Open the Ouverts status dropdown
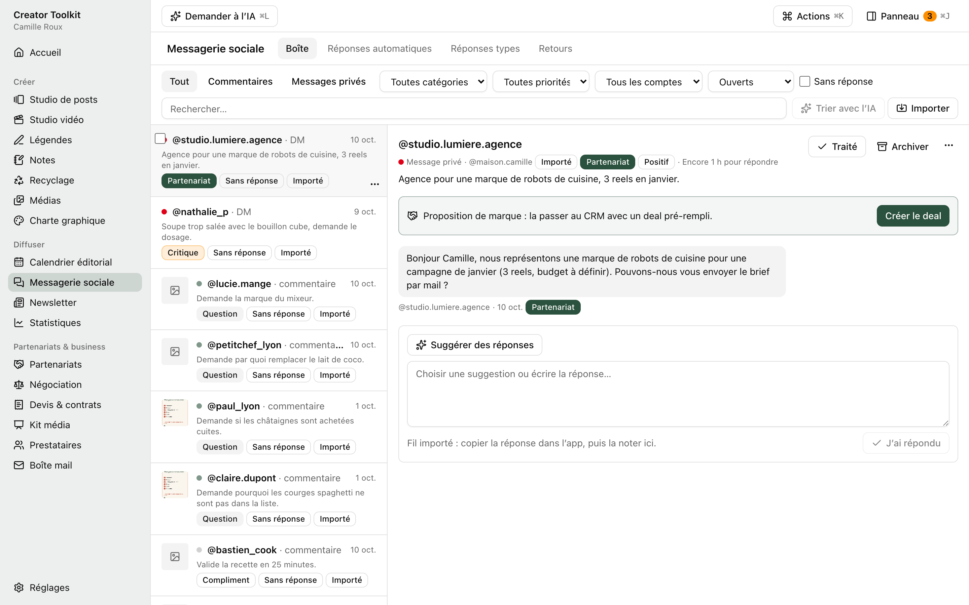Screen dimensions: 969x605 (751, 82)
